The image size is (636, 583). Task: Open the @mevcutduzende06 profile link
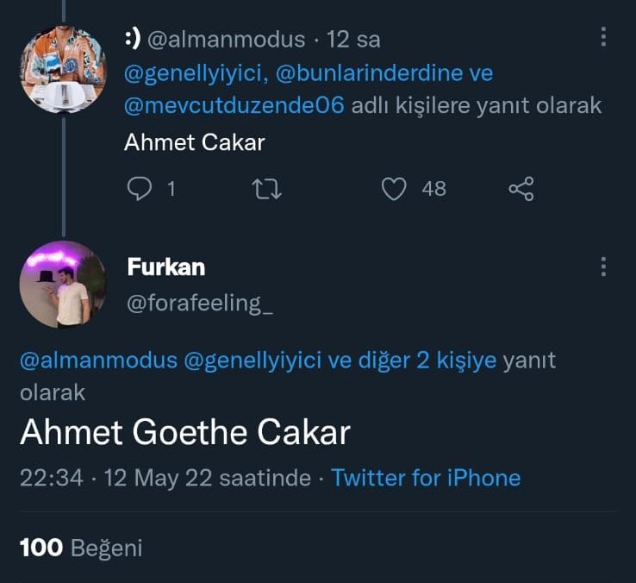pyautogui.click(x=234, y=105)
